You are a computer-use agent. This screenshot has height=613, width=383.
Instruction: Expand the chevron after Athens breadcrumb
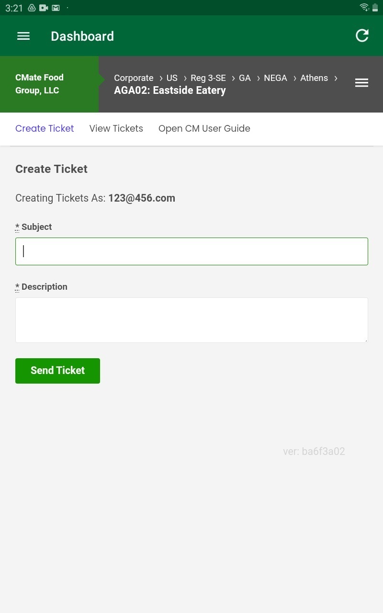pyautogui.click(x=336, y=78)
